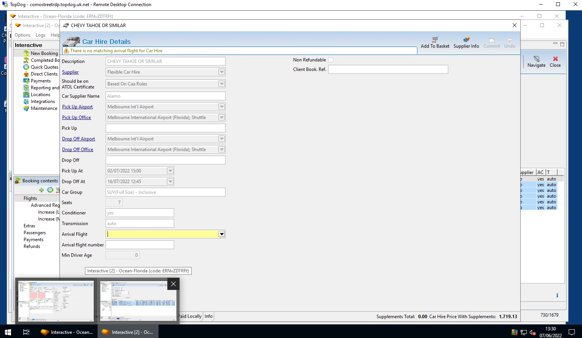The width and height of the screenshot is (582, 338).
Task: Open Windows Start menu
Action: [8, 332]
